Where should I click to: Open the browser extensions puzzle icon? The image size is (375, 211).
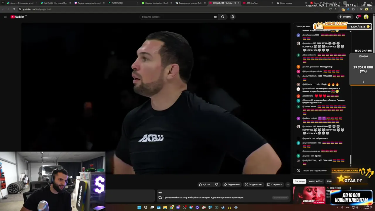click(353, 9)
